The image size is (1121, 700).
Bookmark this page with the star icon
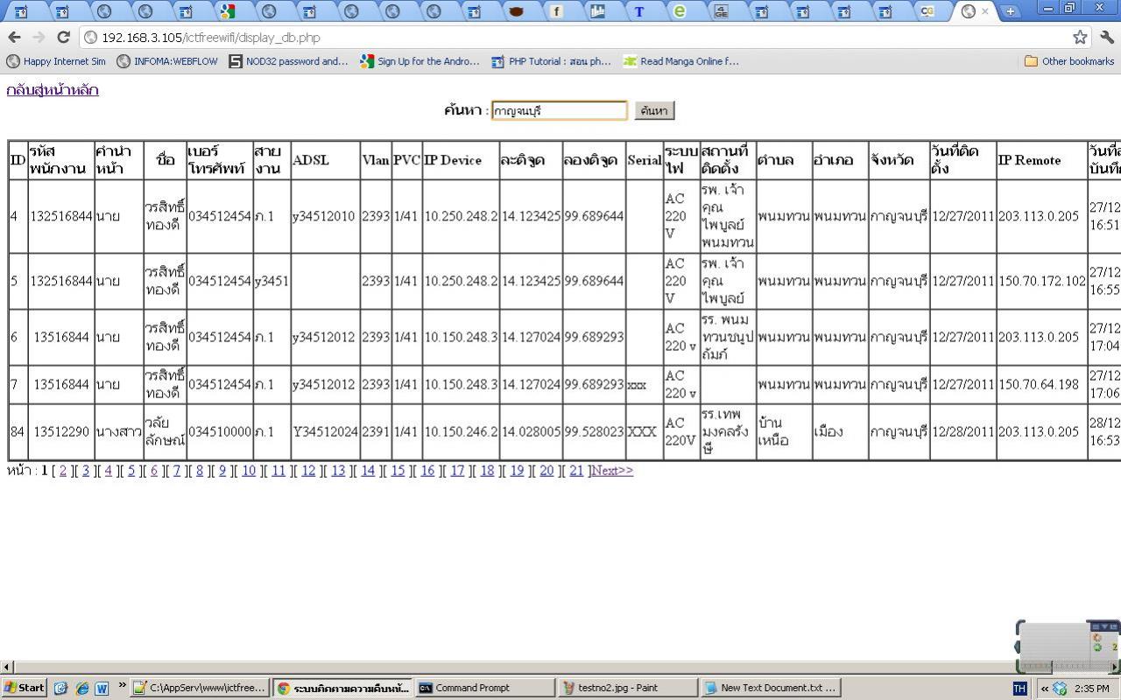[1080, 37]
